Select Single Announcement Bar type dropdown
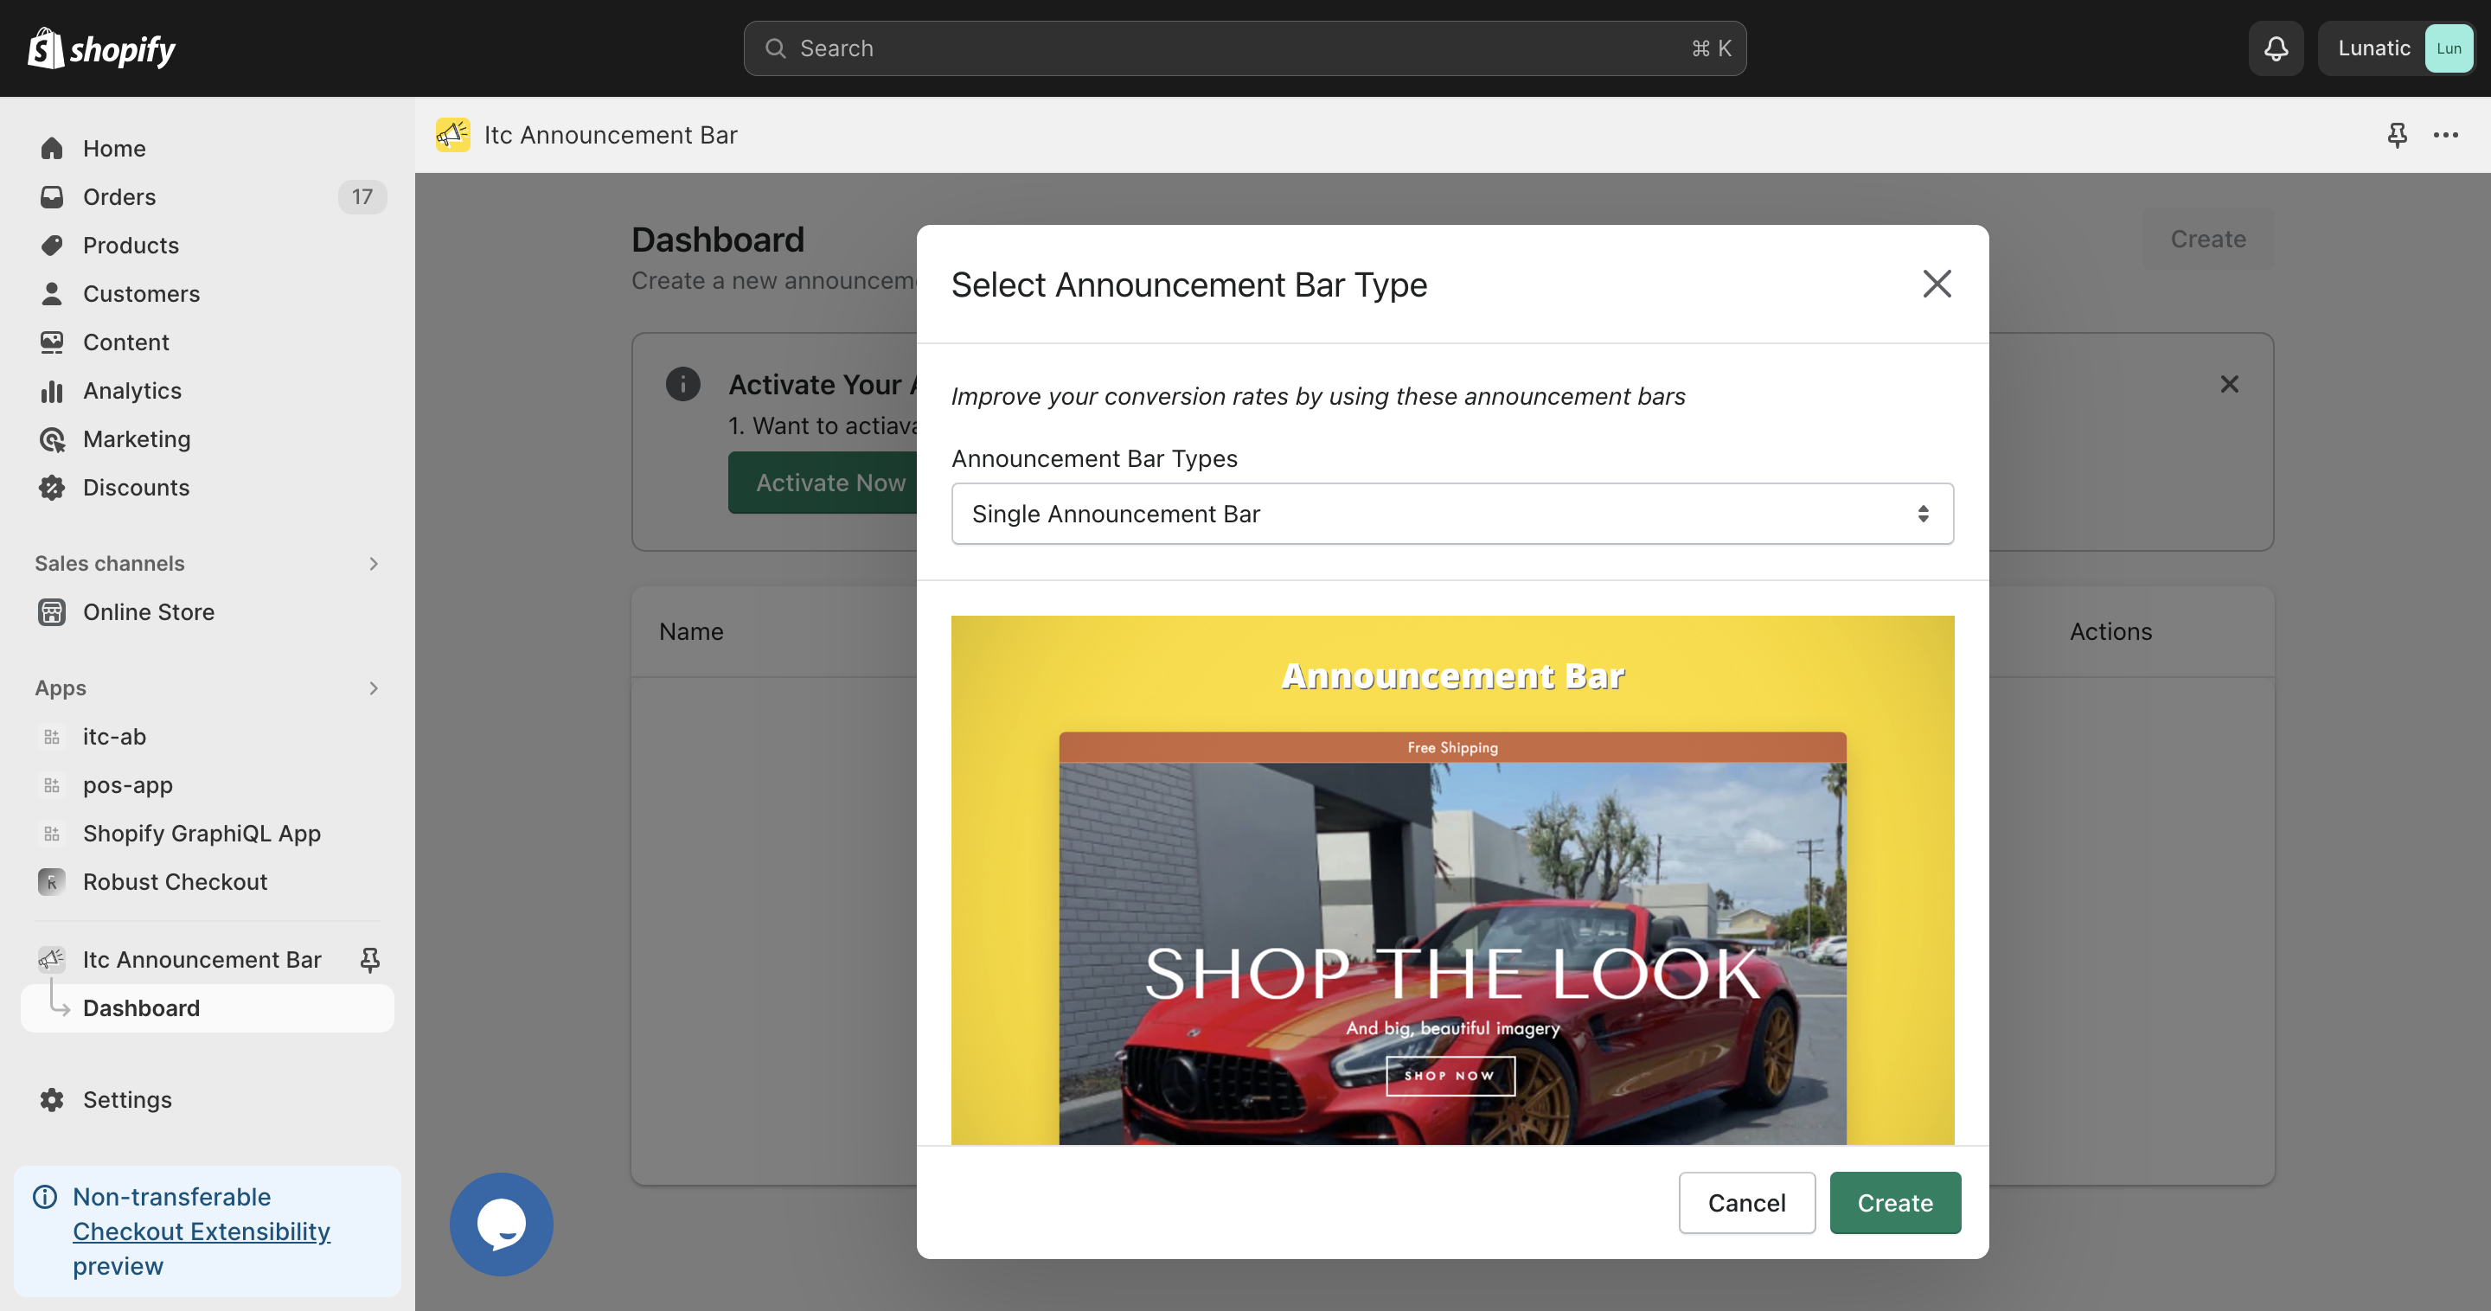This screenshot has height=1311, width=2491. coord(1453,514)
